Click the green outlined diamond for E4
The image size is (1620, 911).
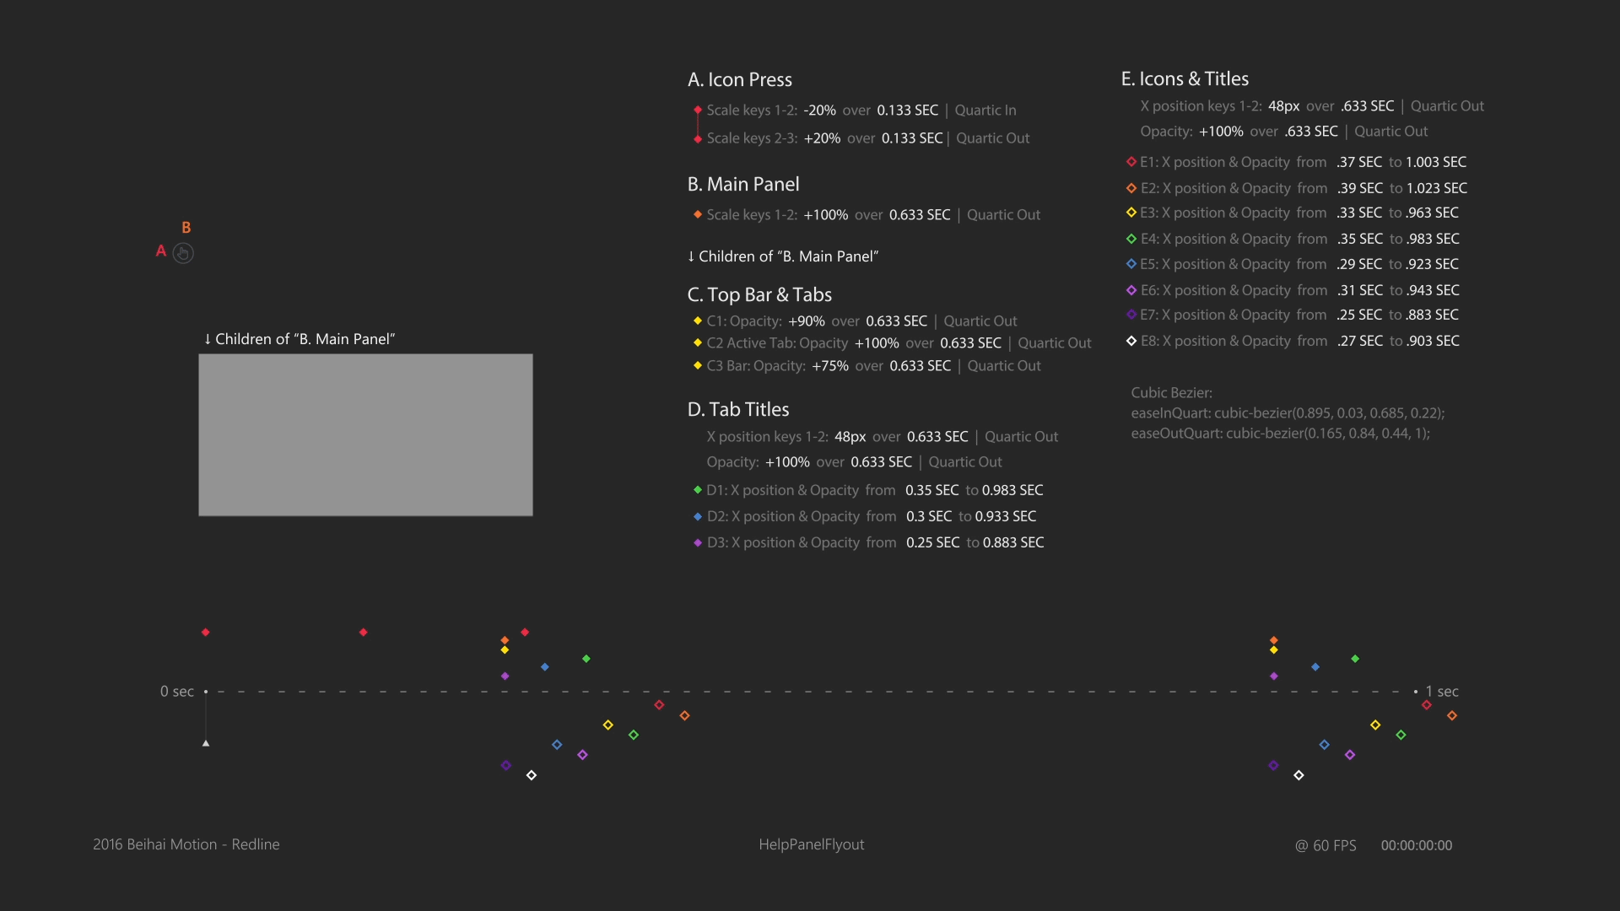(x=1131, y=239)
